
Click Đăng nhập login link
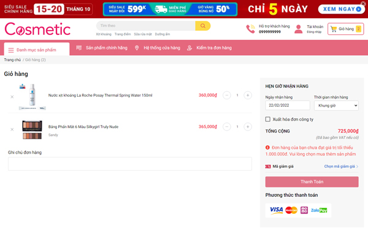point(314,32)
